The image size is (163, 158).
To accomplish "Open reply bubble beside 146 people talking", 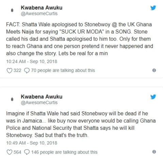I will click(27, 152).
